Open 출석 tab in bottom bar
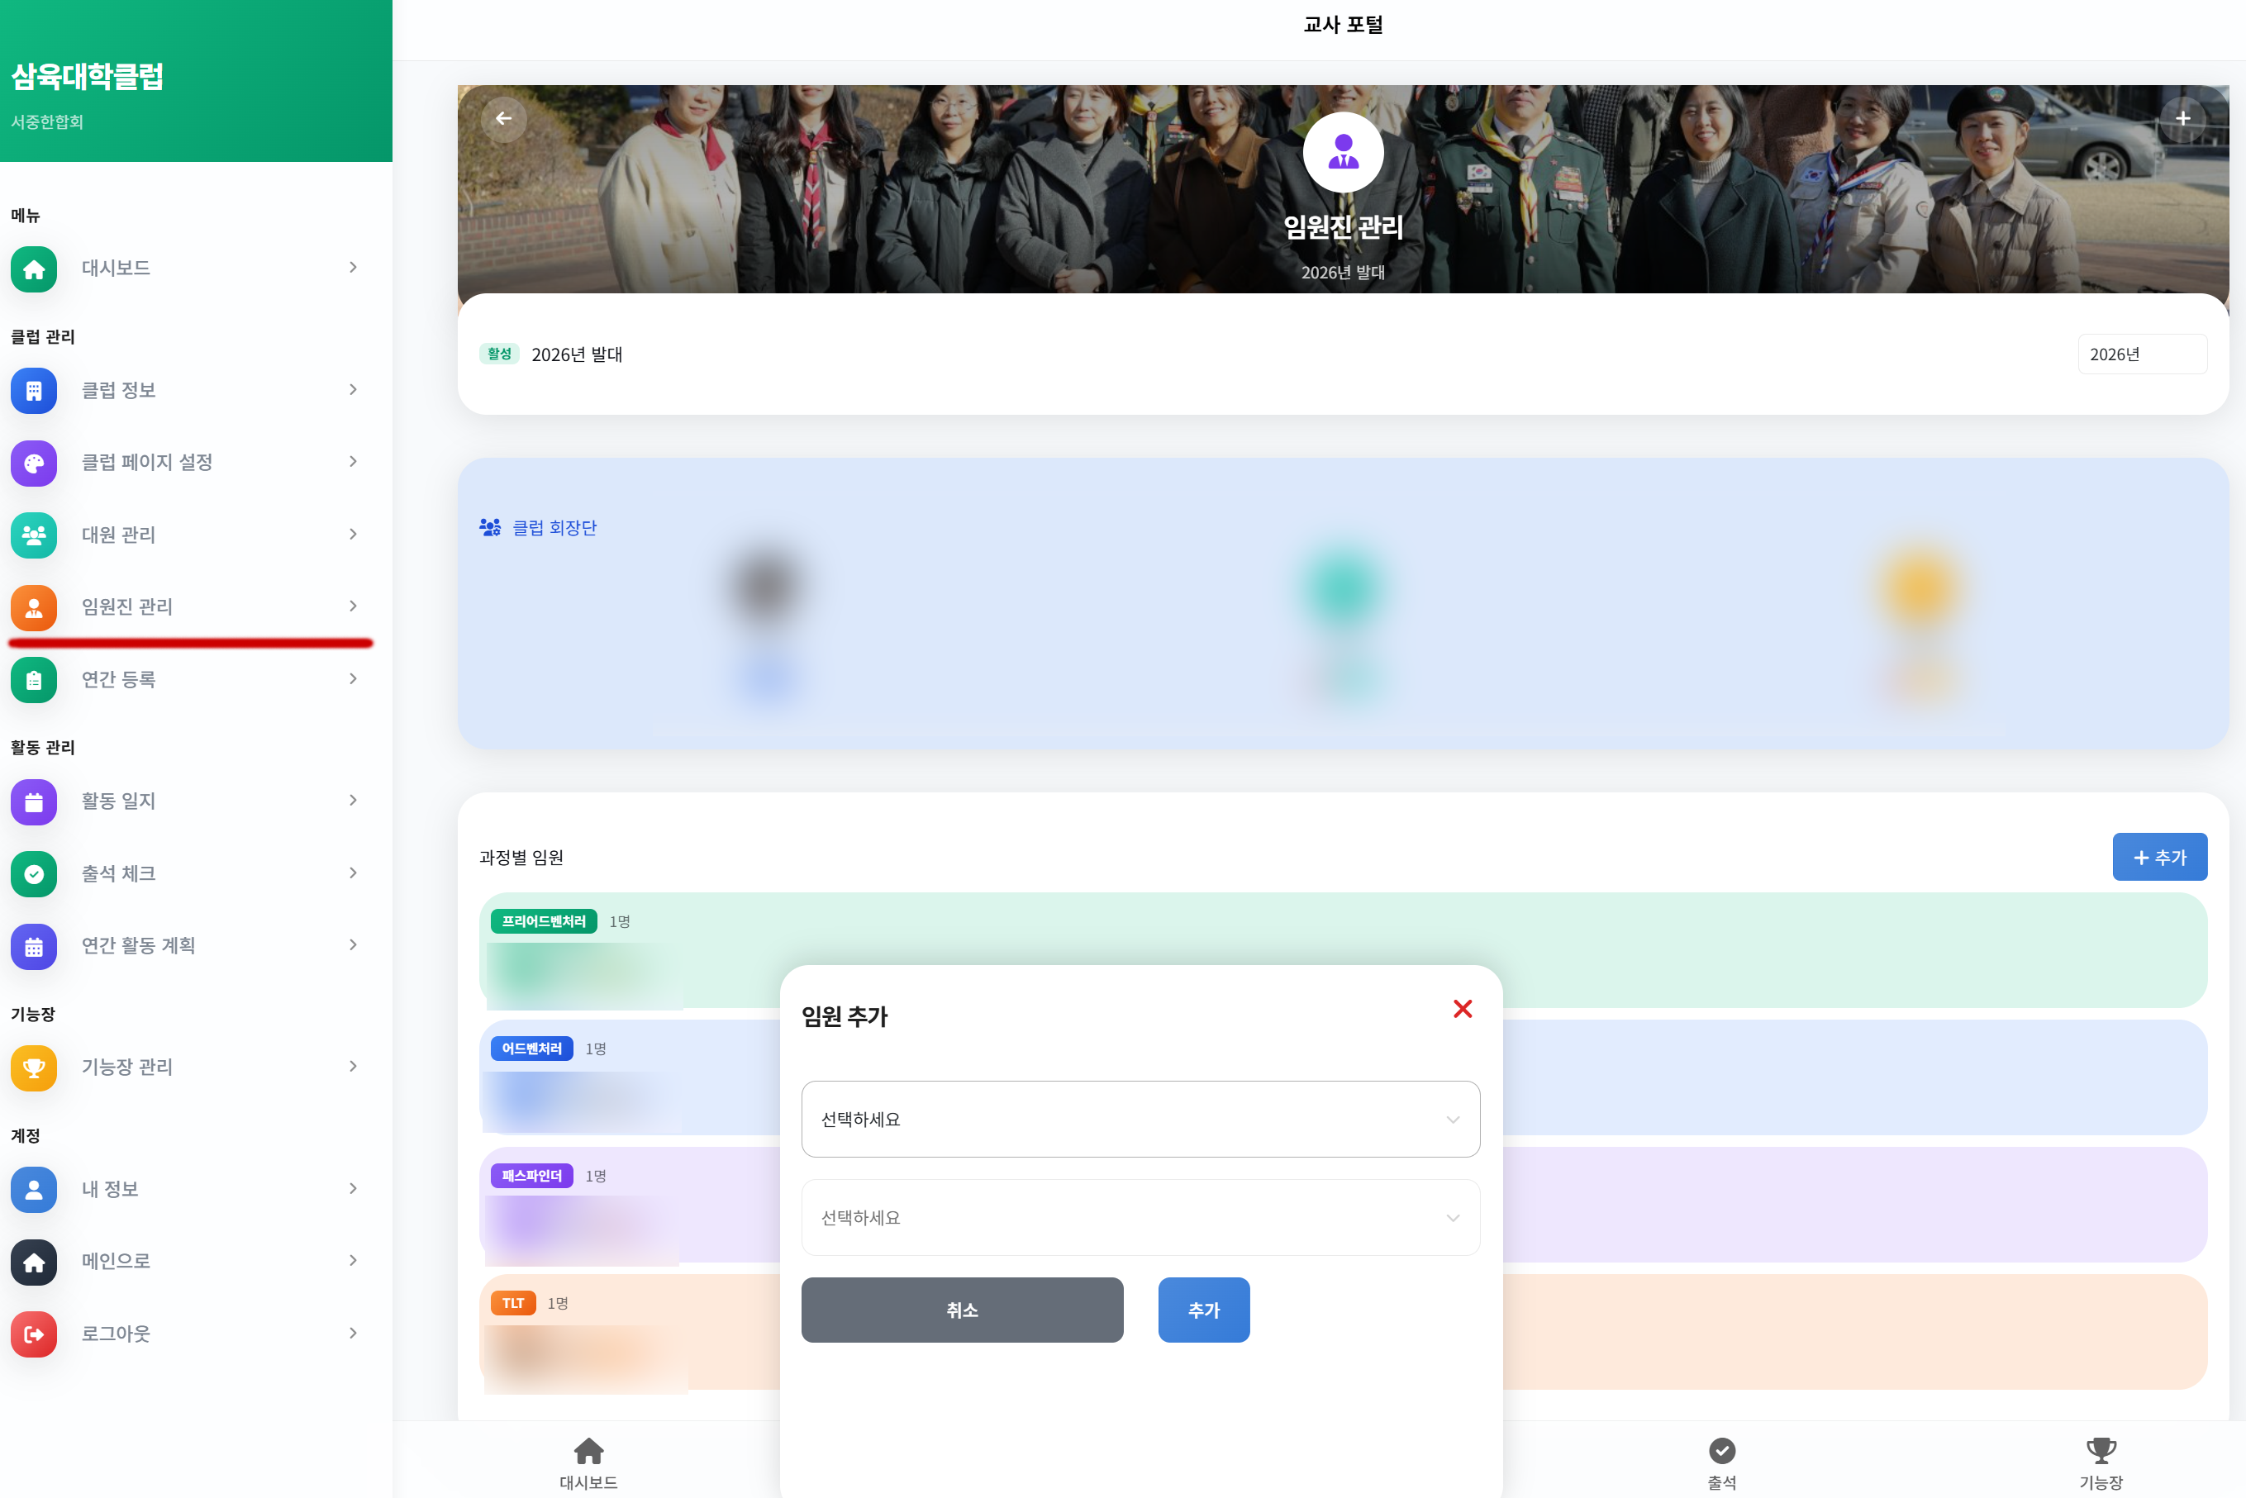This screenshot has height=1498, width=2246. point(1721,1462)
